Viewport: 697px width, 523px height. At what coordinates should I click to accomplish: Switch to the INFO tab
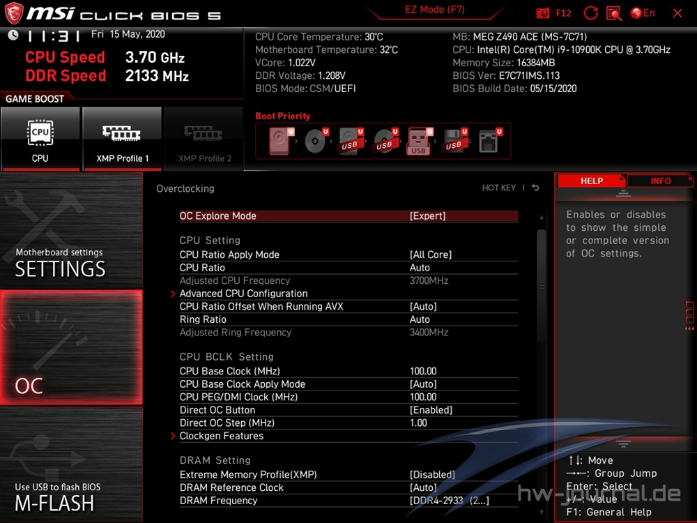tap(660, 181)
